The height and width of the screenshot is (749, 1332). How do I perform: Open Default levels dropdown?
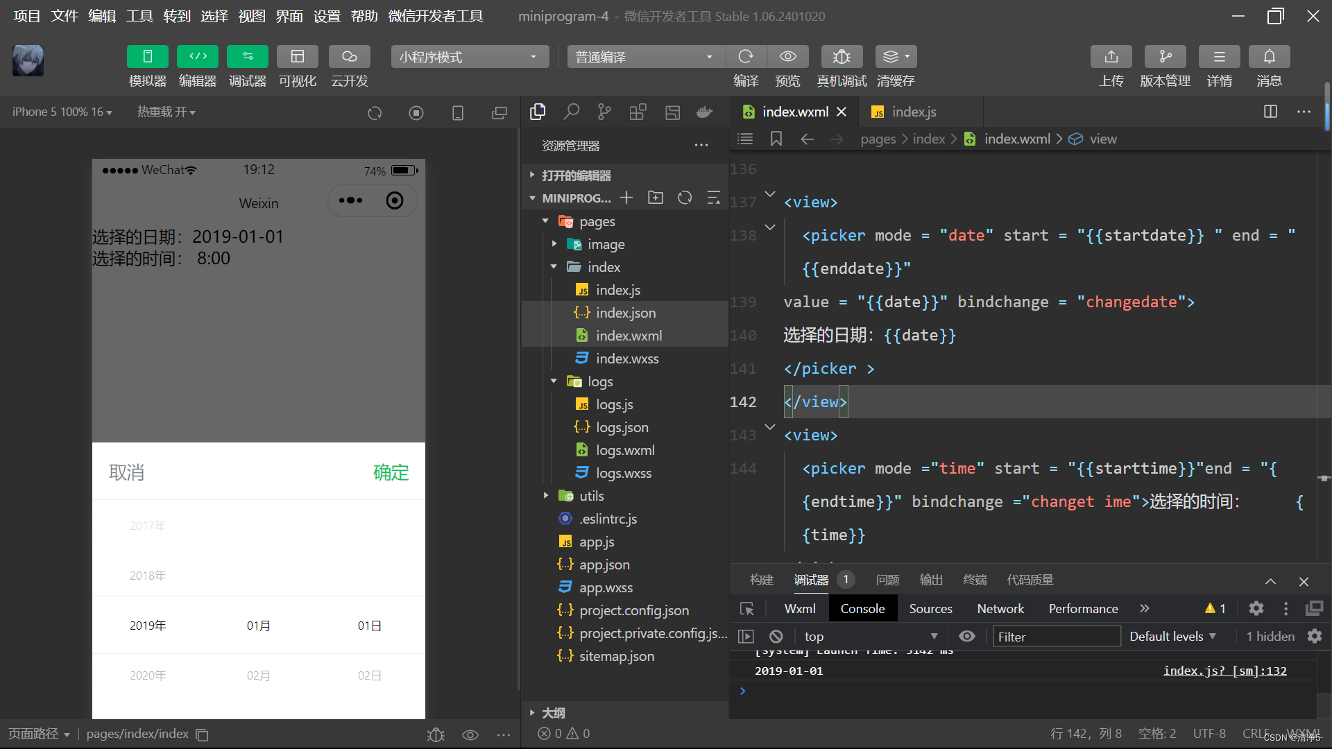[1172, 637]
